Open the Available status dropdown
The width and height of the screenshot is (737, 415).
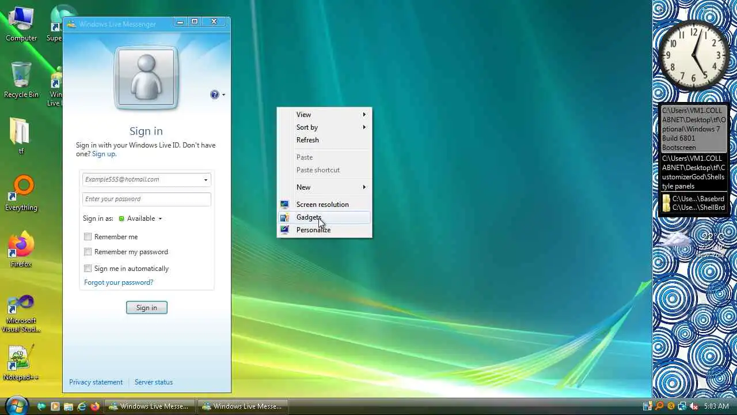(x=140, y=218)
